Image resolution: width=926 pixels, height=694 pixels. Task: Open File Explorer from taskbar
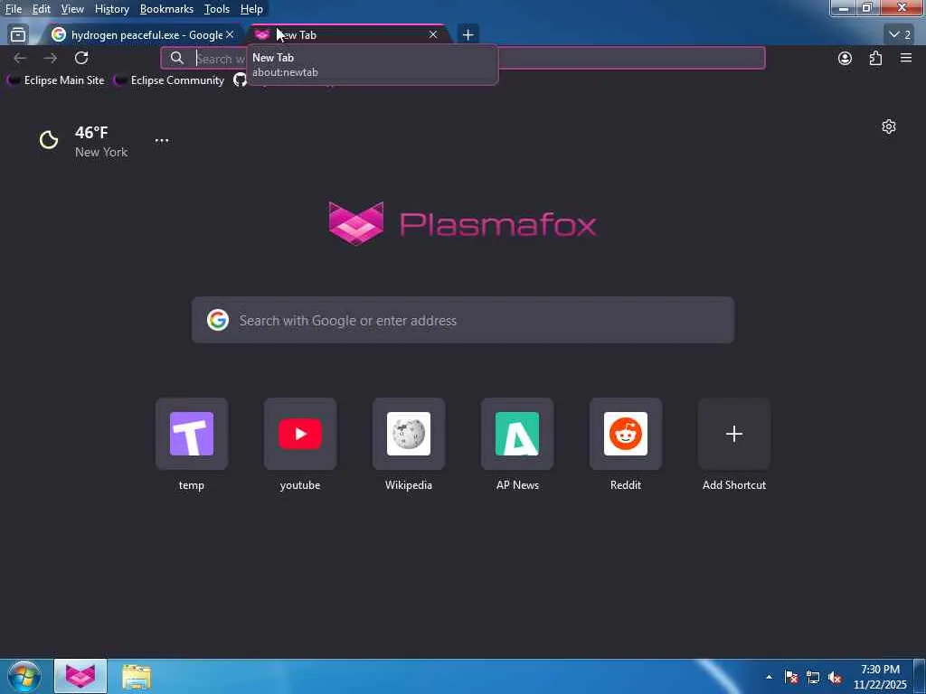click(x=137, y=676)
